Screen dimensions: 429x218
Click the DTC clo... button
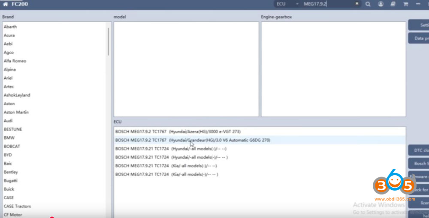click(419, 150)
